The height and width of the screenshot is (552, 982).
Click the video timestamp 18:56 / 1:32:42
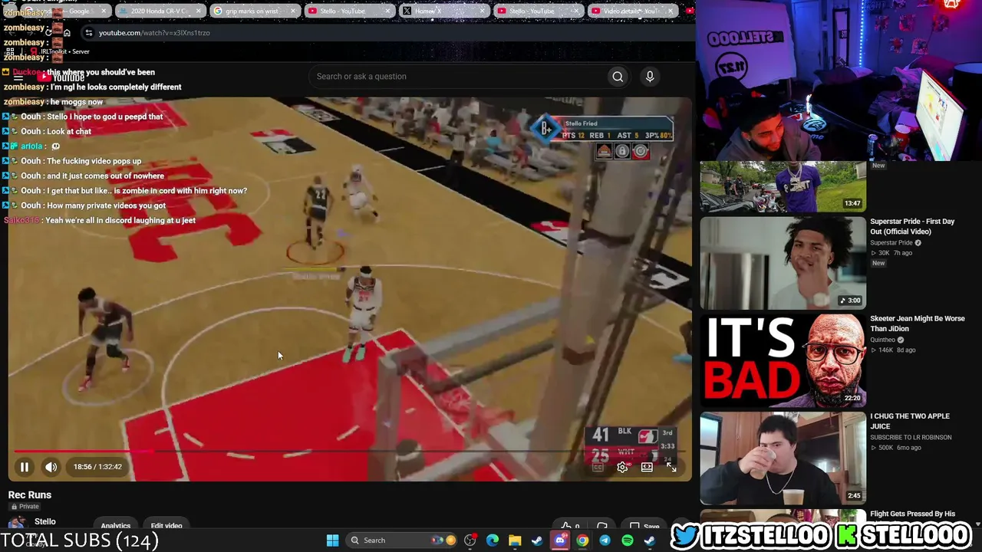(97, 467)
